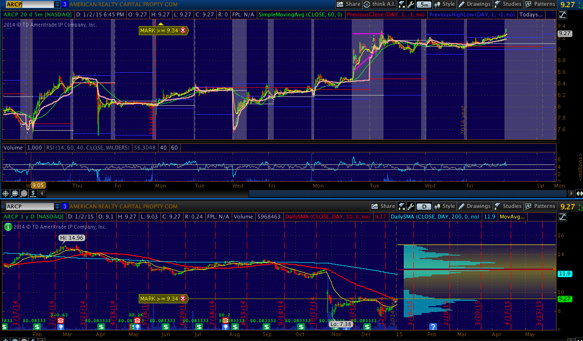Remove the MARK >= 9.34 alert on top chart
Viewport: 583px width, 341px height.
coord(183,30)
